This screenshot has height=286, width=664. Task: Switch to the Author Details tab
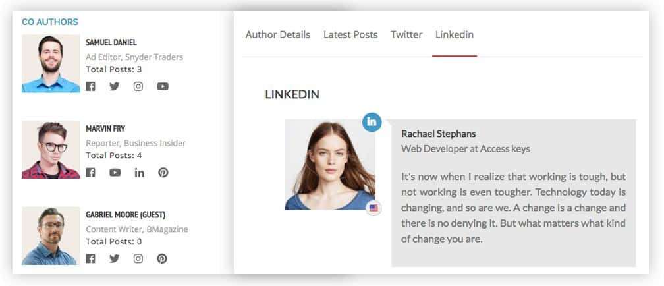277,35
